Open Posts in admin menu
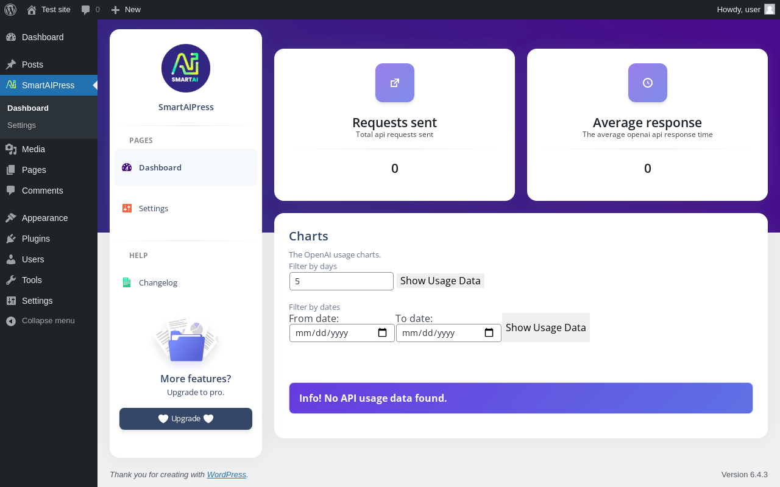 coord(49,65)
